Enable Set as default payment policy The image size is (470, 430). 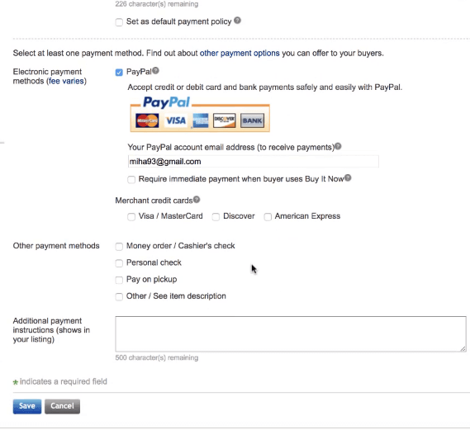[x=119, y=22]
